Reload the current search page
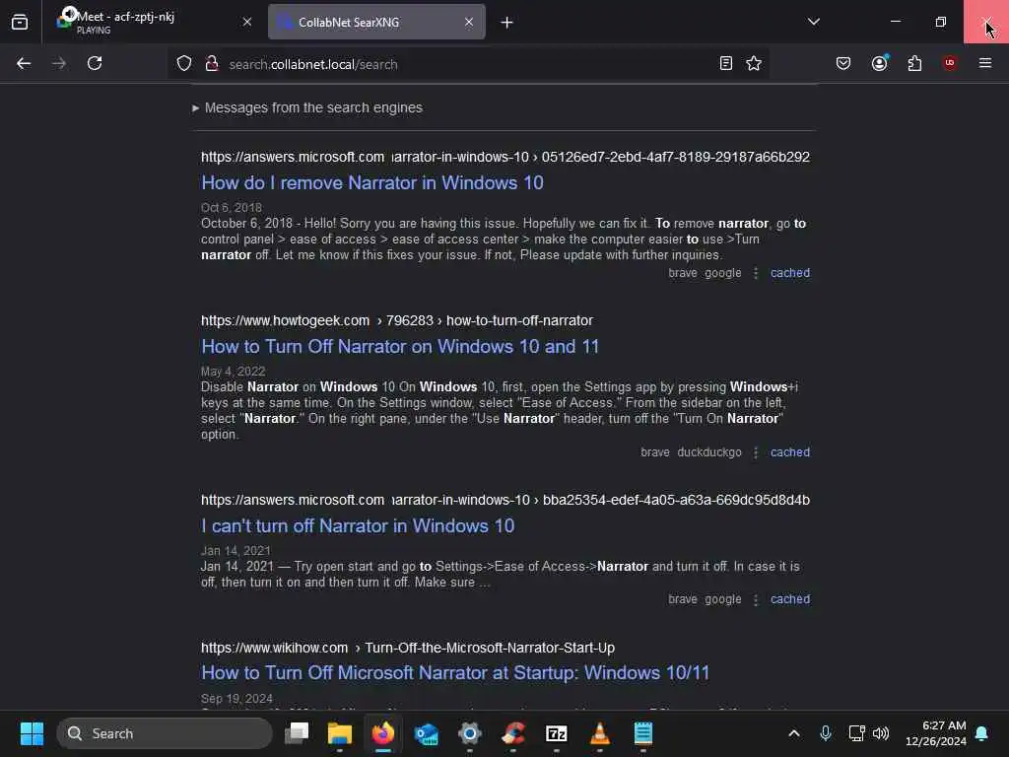 95,63
